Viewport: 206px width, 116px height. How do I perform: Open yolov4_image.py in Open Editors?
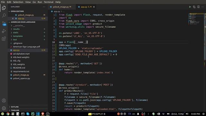[26, 15]
